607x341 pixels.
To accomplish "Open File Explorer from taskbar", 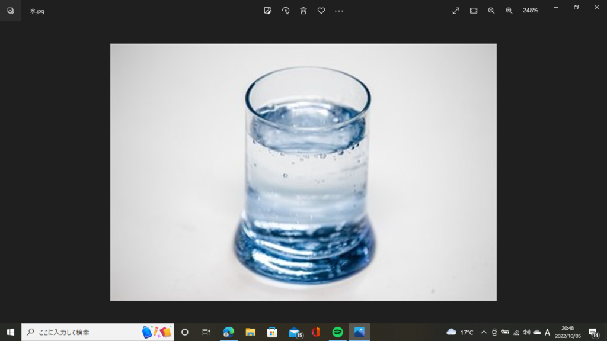I will tap(251, 332).
